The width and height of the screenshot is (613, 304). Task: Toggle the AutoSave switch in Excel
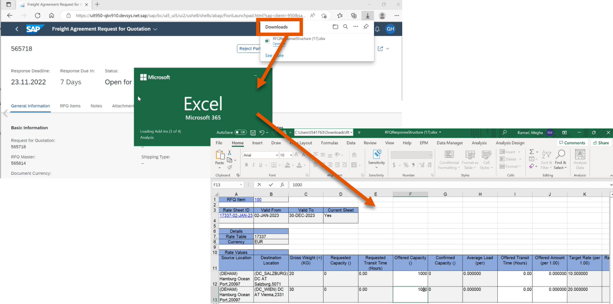241,133
